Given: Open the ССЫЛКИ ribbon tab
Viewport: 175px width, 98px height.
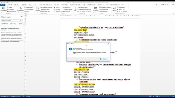Looking at the screenshot, I should tap(57, 5).
